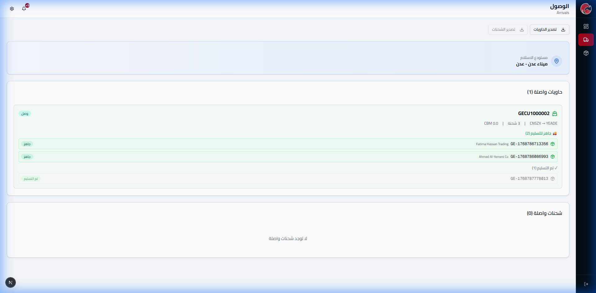Select the Arrivals truck icon in sidebar
Viewport: 596px width, 293px height.
(586, 40)
